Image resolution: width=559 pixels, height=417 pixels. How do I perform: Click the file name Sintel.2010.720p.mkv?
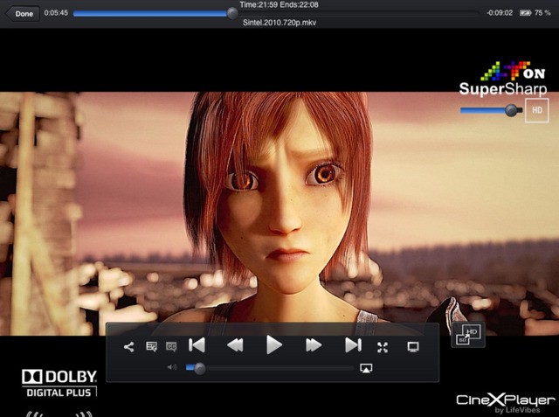pyautogui.click(x=279, y=23)
